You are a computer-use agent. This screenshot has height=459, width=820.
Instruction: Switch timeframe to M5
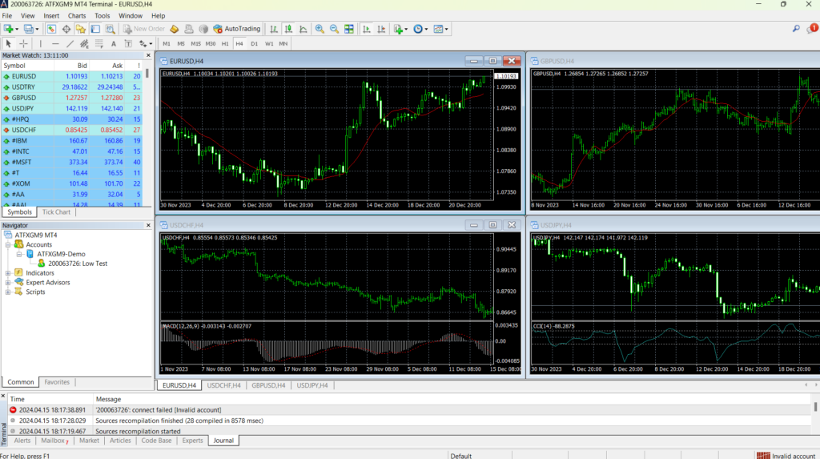point(181,44)
